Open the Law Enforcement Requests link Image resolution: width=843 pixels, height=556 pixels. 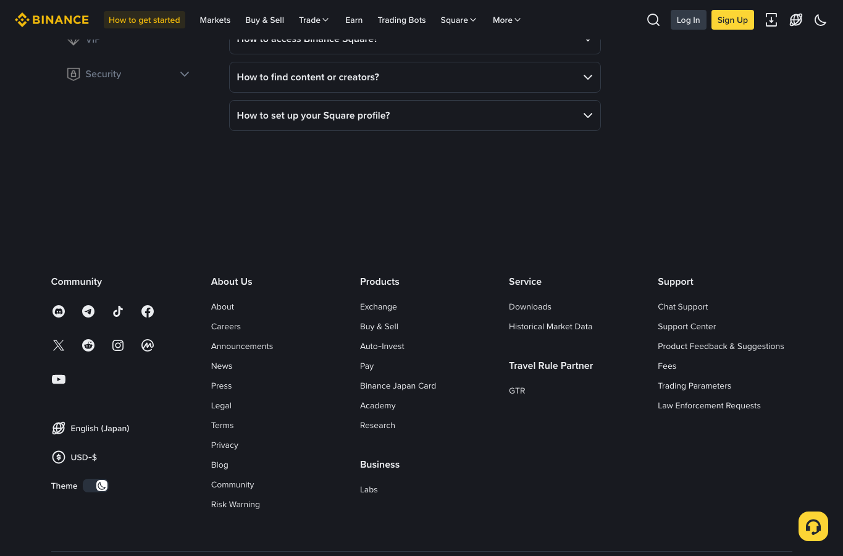pos(709,405)
